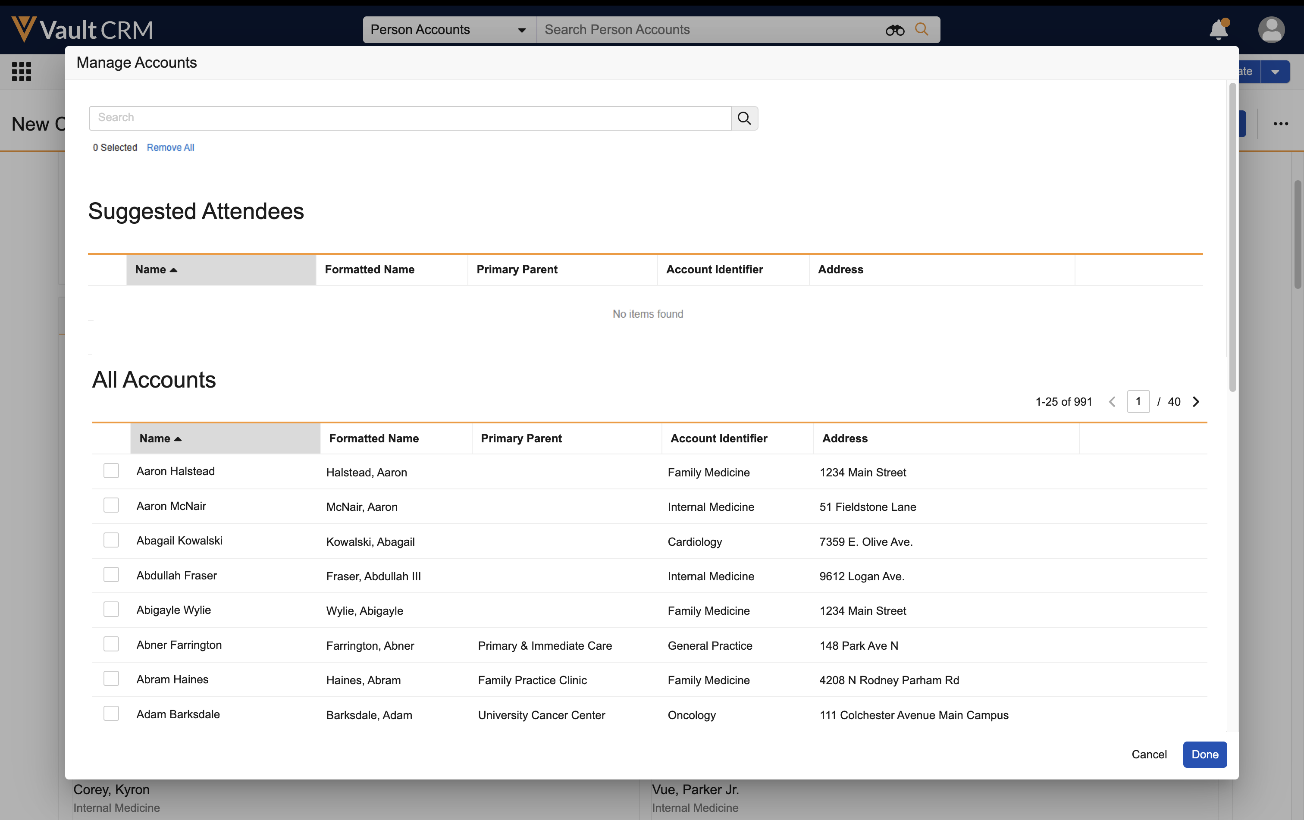The image size is (1304, 820).
Task: Open the blue dropdown arrow beside Create
Action: pos(1275,72)
